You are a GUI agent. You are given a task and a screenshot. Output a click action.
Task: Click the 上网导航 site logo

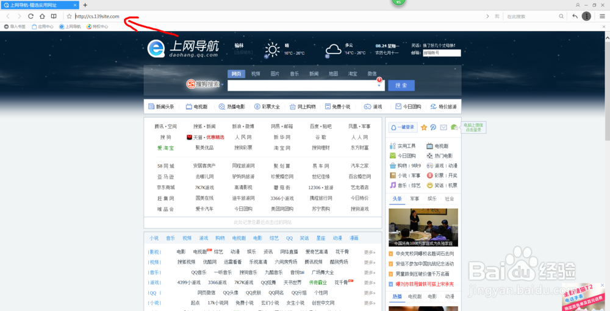click(183, 49)
